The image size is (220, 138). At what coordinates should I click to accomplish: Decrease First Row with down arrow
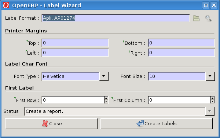pyautogui.click(x=106, y=102)
